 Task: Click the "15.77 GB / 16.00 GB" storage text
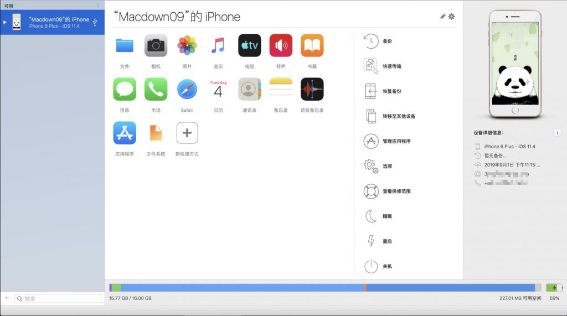click(130, 298)
